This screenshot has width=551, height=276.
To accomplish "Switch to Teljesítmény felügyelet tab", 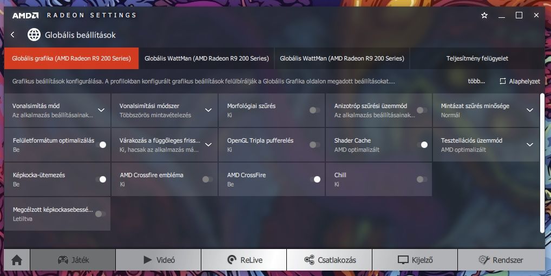I will coord(477,58).
